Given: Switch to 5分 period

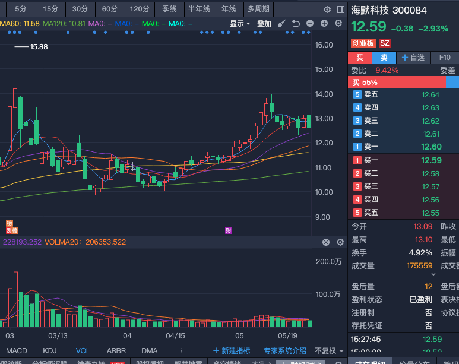Looking at the screenshot, I should (x=21, y=9).
